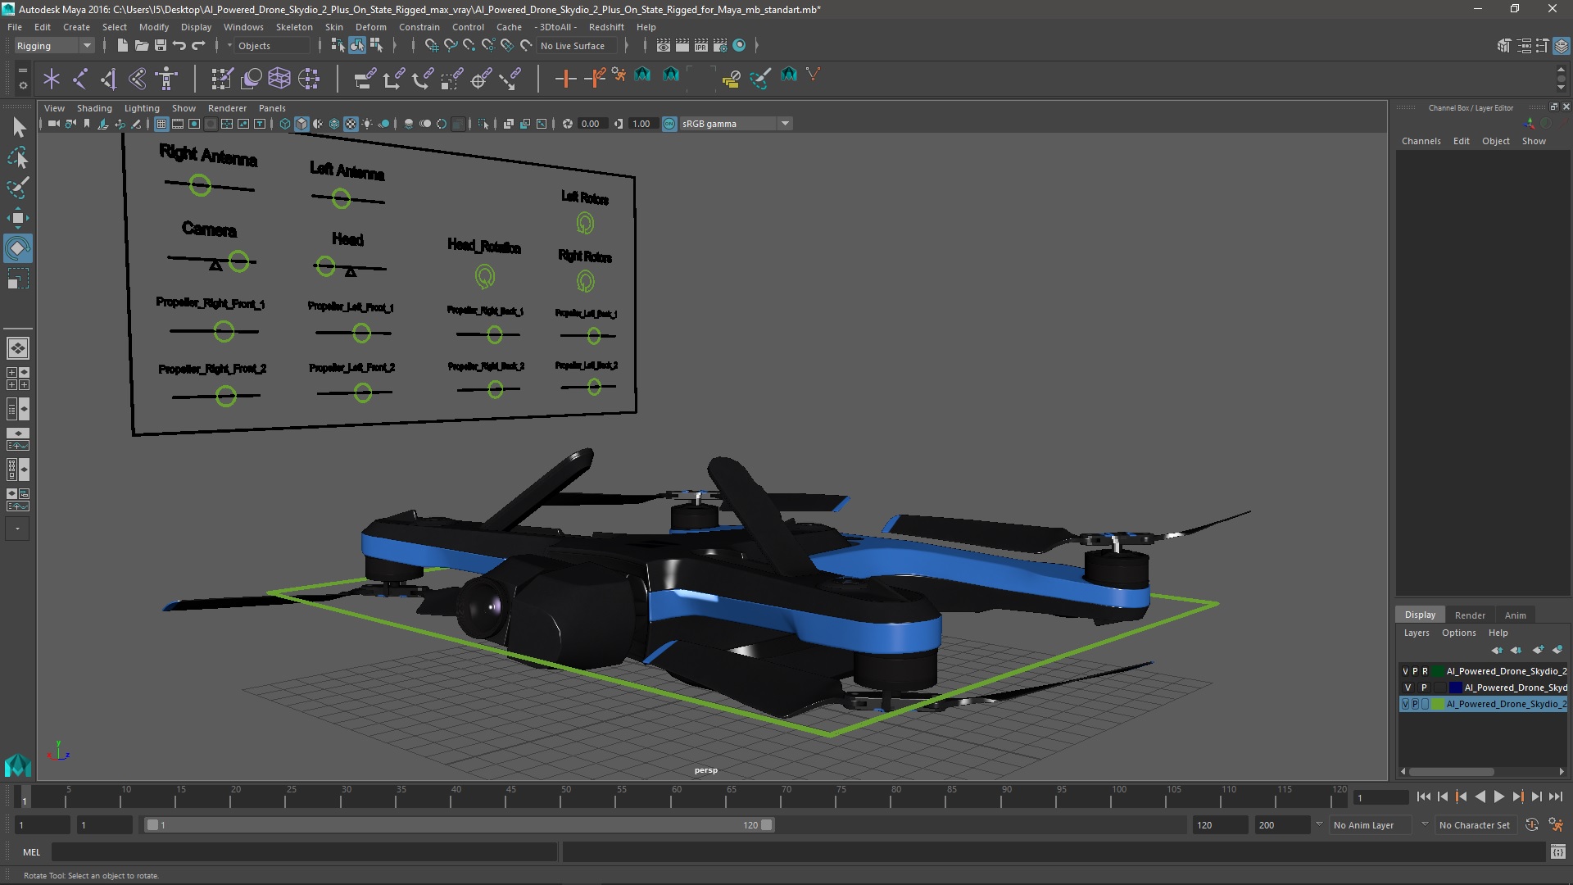The height and width of the screenshot is (885, 1573).
Task: Click the Head_Rotation circular control
Action: 485,278
